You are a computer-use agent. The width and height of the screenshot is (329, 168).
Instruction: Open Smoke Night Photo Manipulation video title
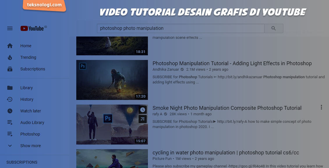(x=227, y=108)
